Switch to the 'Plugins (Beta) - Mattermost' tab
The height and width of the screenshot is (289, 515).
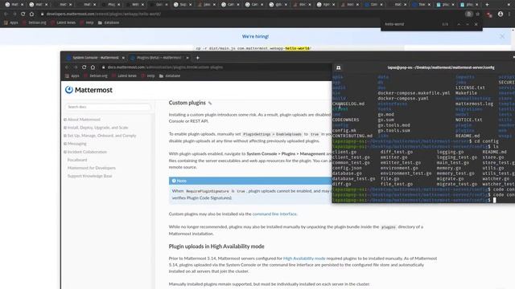[x=159, y=58]
